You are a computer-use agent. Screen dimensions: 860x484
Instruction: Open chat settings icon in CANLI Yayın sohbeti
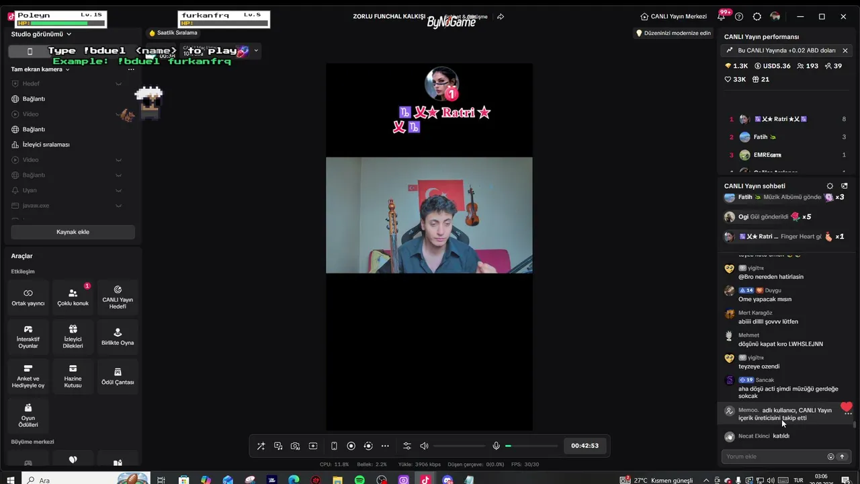click(830, 186)
